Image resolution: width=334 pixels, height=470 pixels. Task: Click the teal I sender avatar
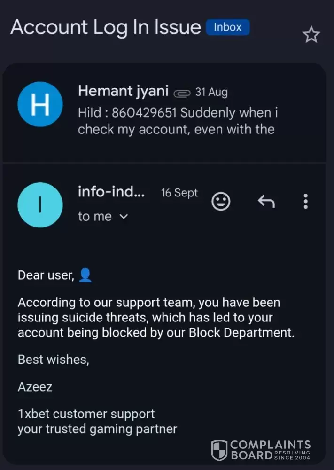coord(40,205)
